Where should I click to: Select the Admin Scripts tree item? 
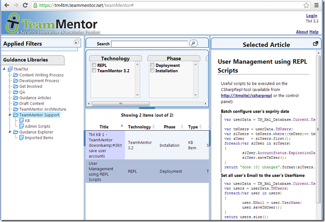click(x=37, y=126)
